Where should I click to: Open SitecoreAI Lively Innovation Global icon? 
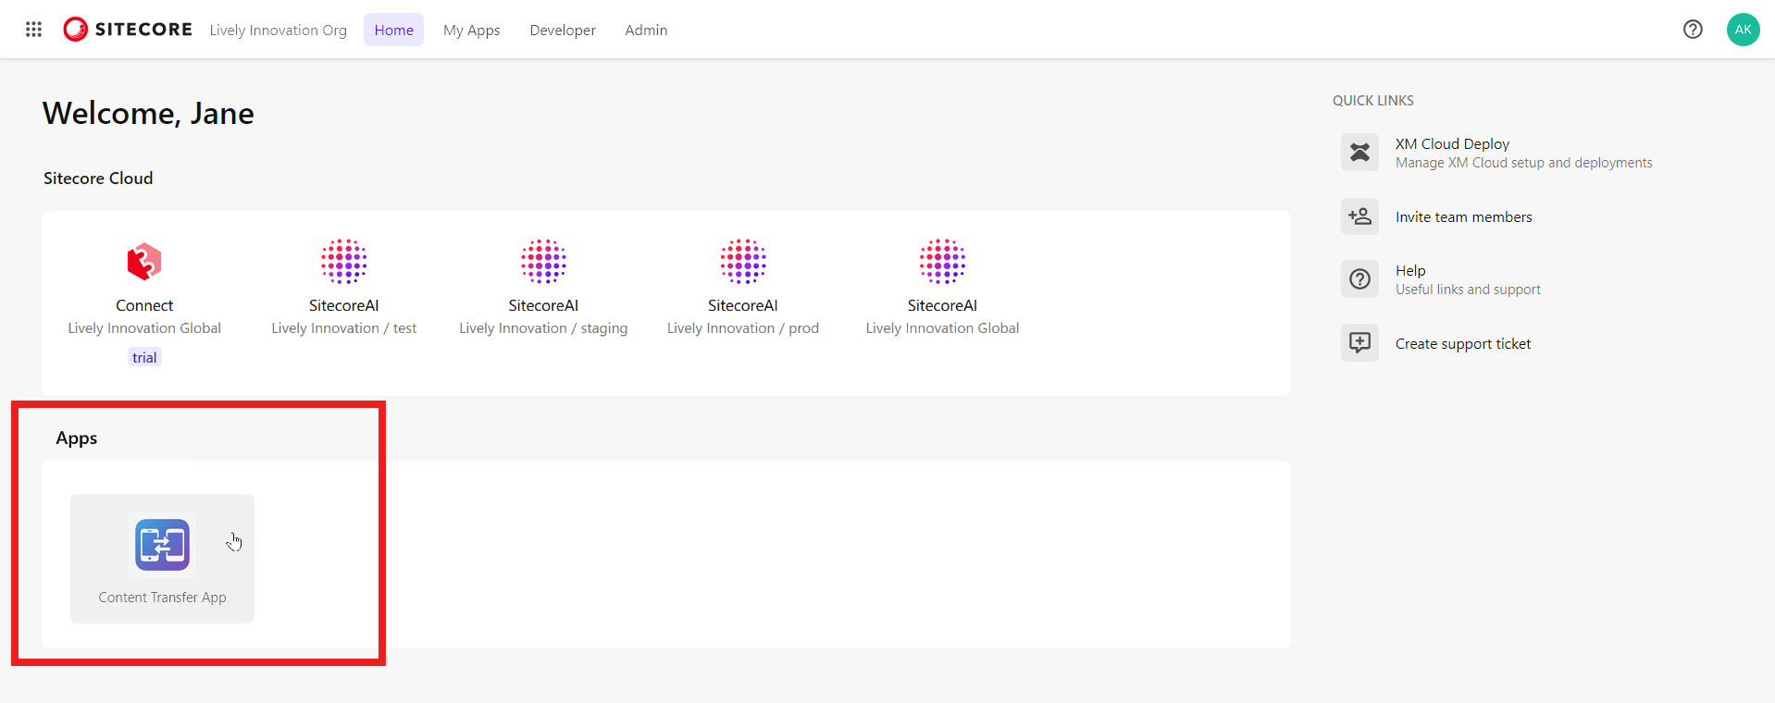(x=942, y=262)
